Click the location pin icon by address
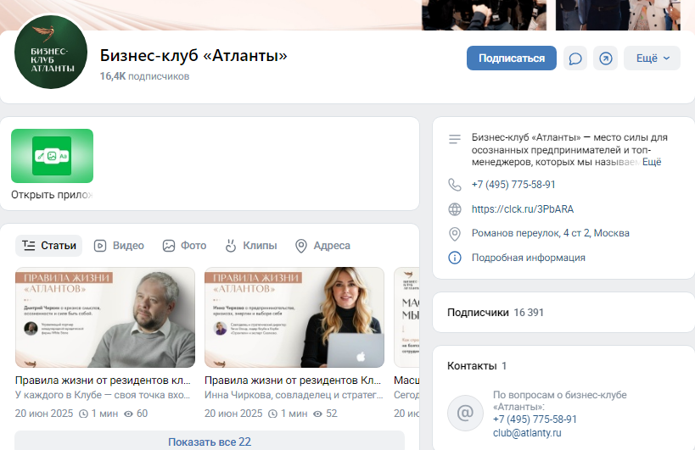This screenshot has height=450, width=695. (x=455, y=234)
